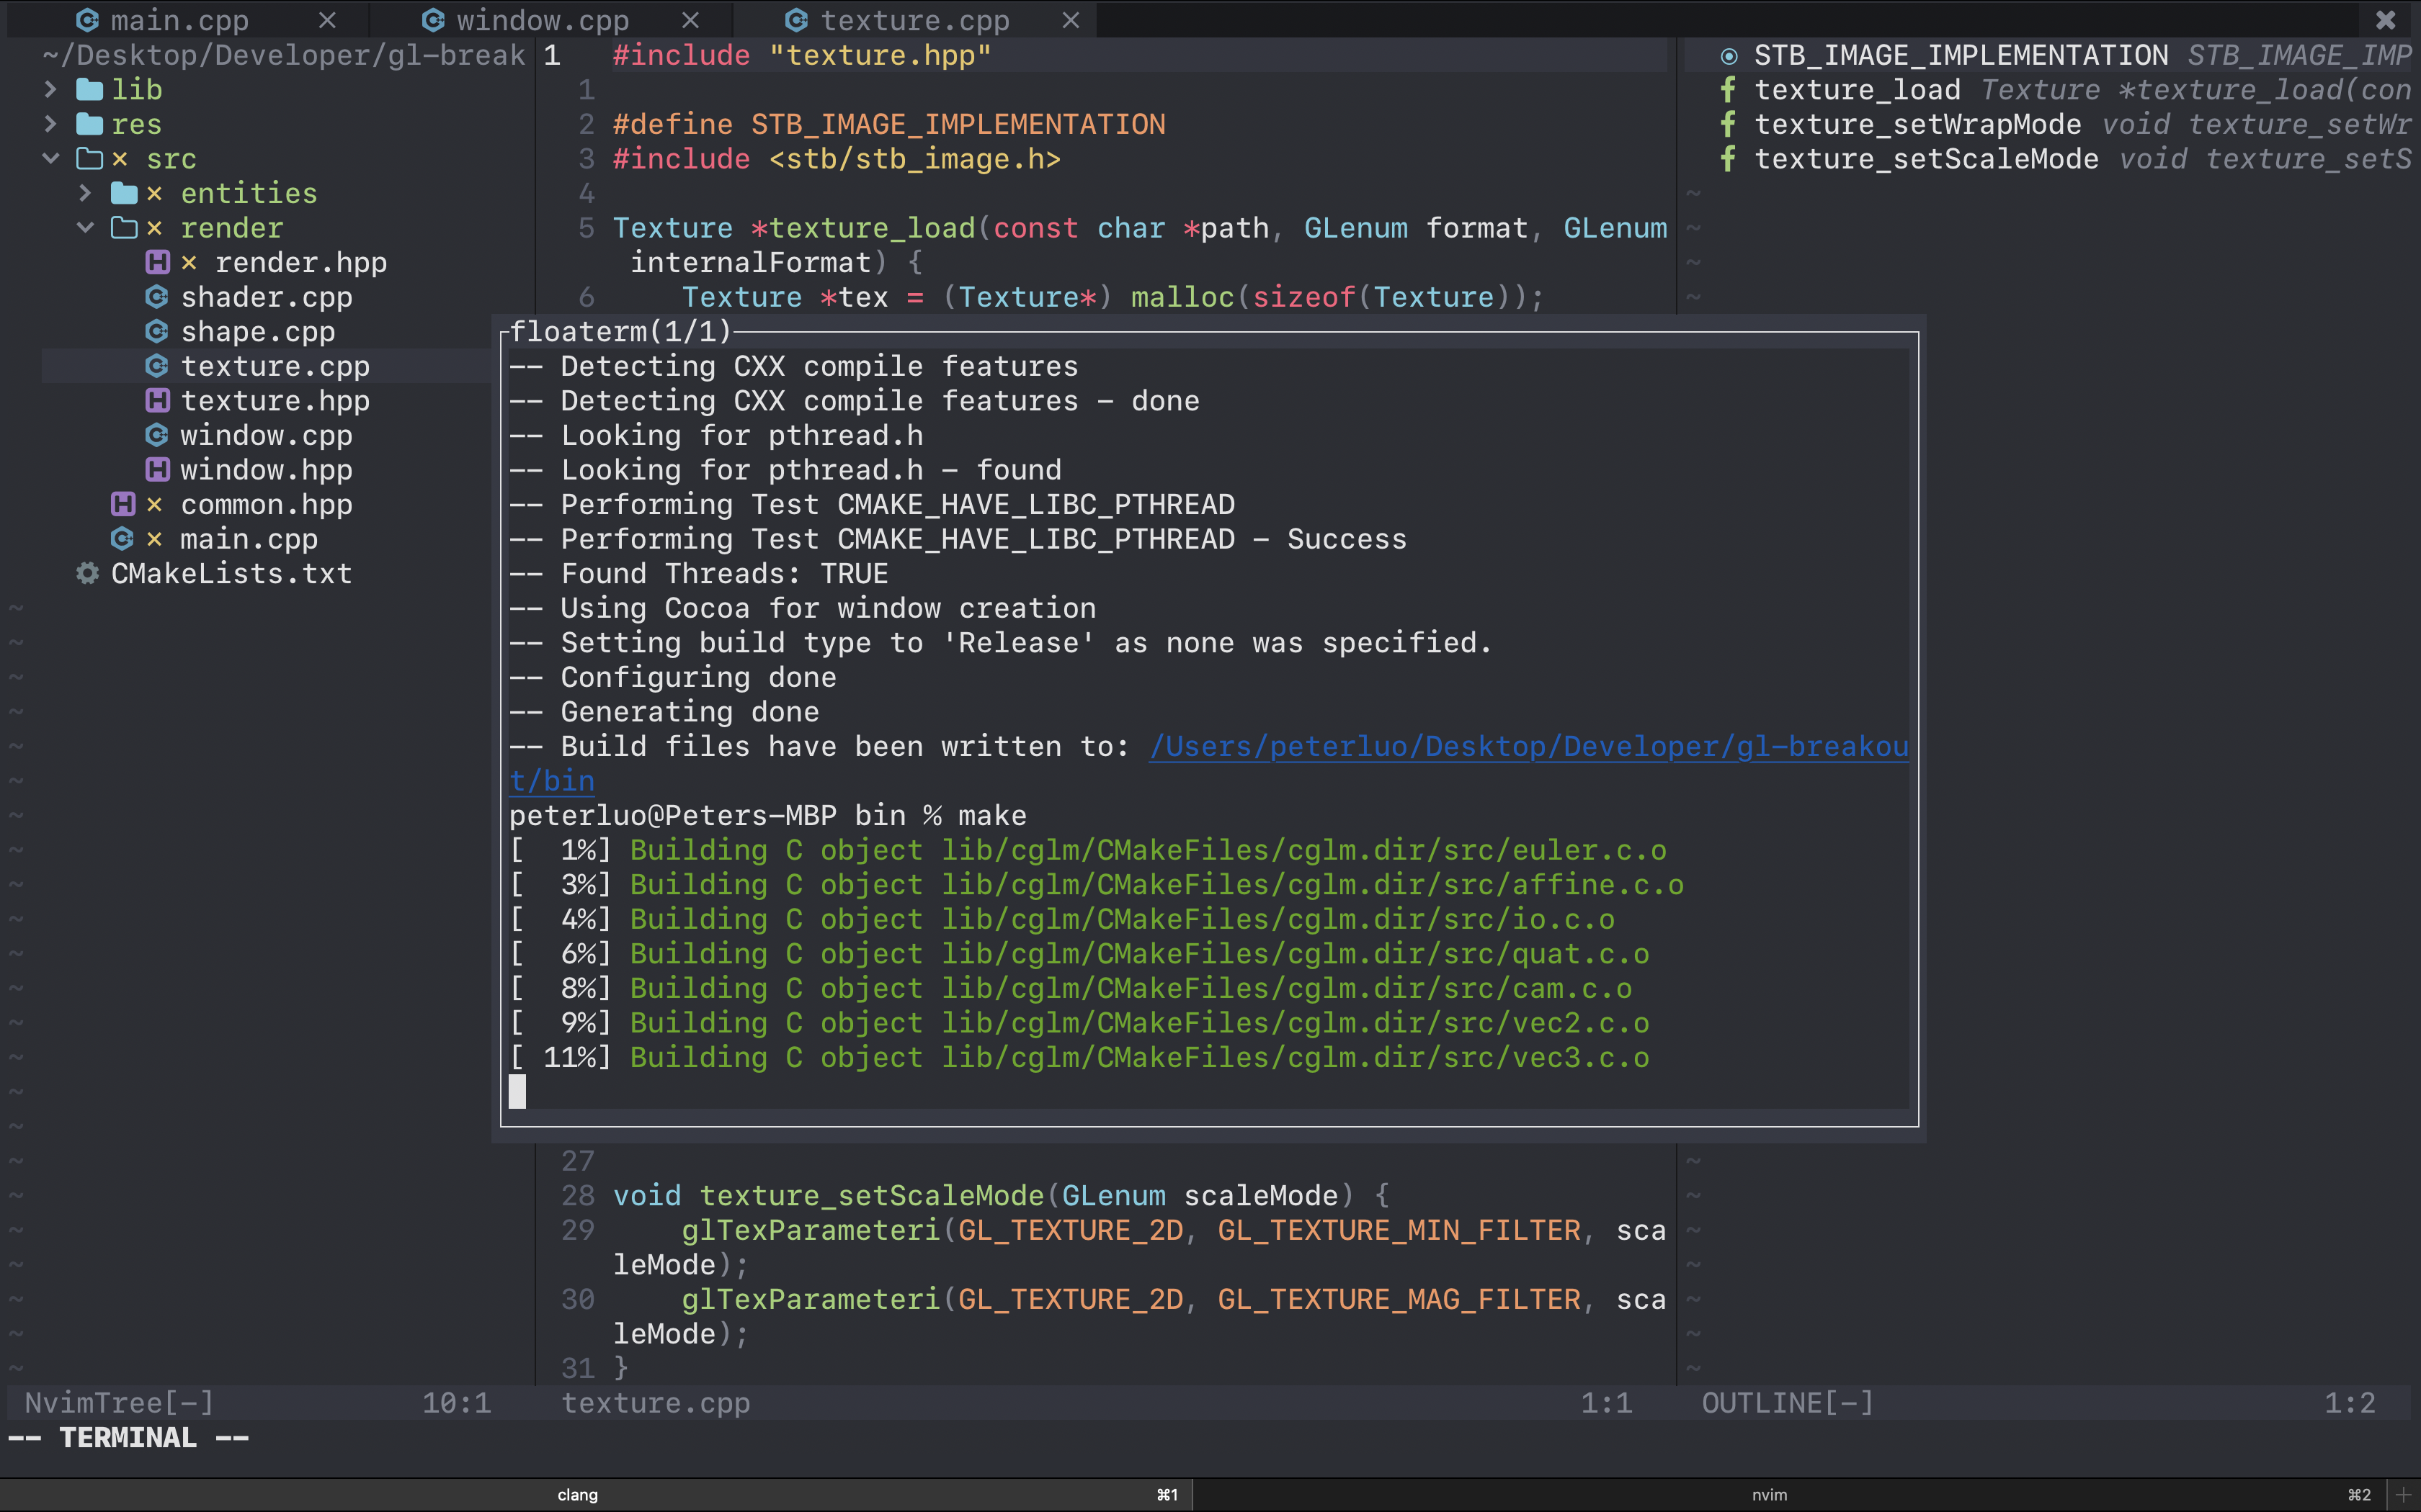
Task: Click the git status mark beside src
Action: (x=120, y=159)
